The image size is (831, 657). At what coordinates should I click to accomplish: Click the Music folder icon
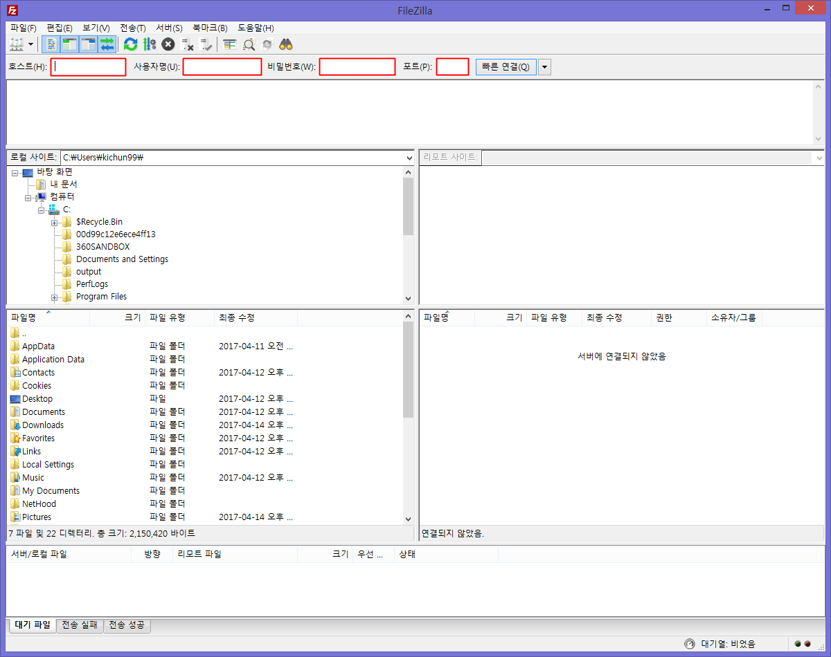tap(15, 478)
